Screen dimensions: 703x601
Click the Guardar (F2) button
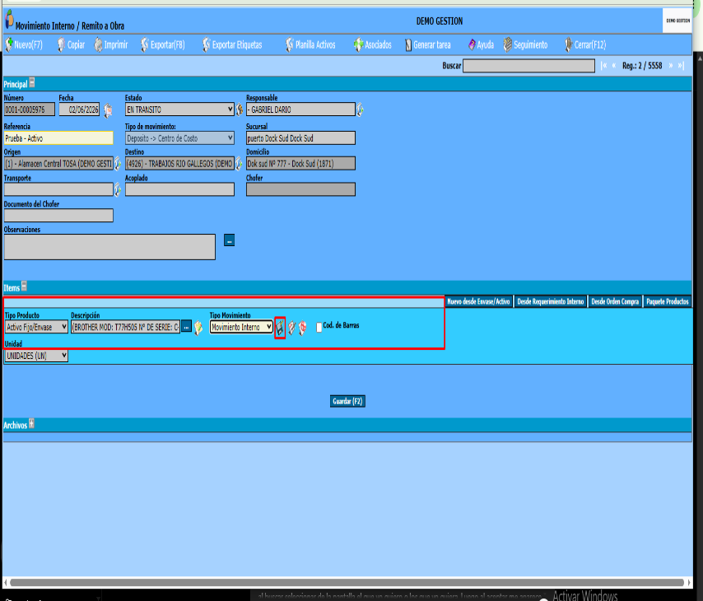[x=347, y=401]
